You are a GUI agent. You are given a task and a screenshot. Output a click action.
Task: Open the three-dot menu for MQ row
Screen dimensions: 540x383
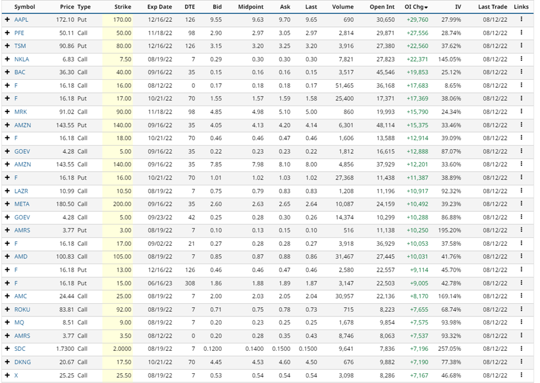(522, 322)
